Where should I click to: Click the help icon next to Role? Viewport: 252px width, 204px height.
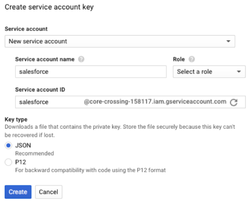point(191,59)
